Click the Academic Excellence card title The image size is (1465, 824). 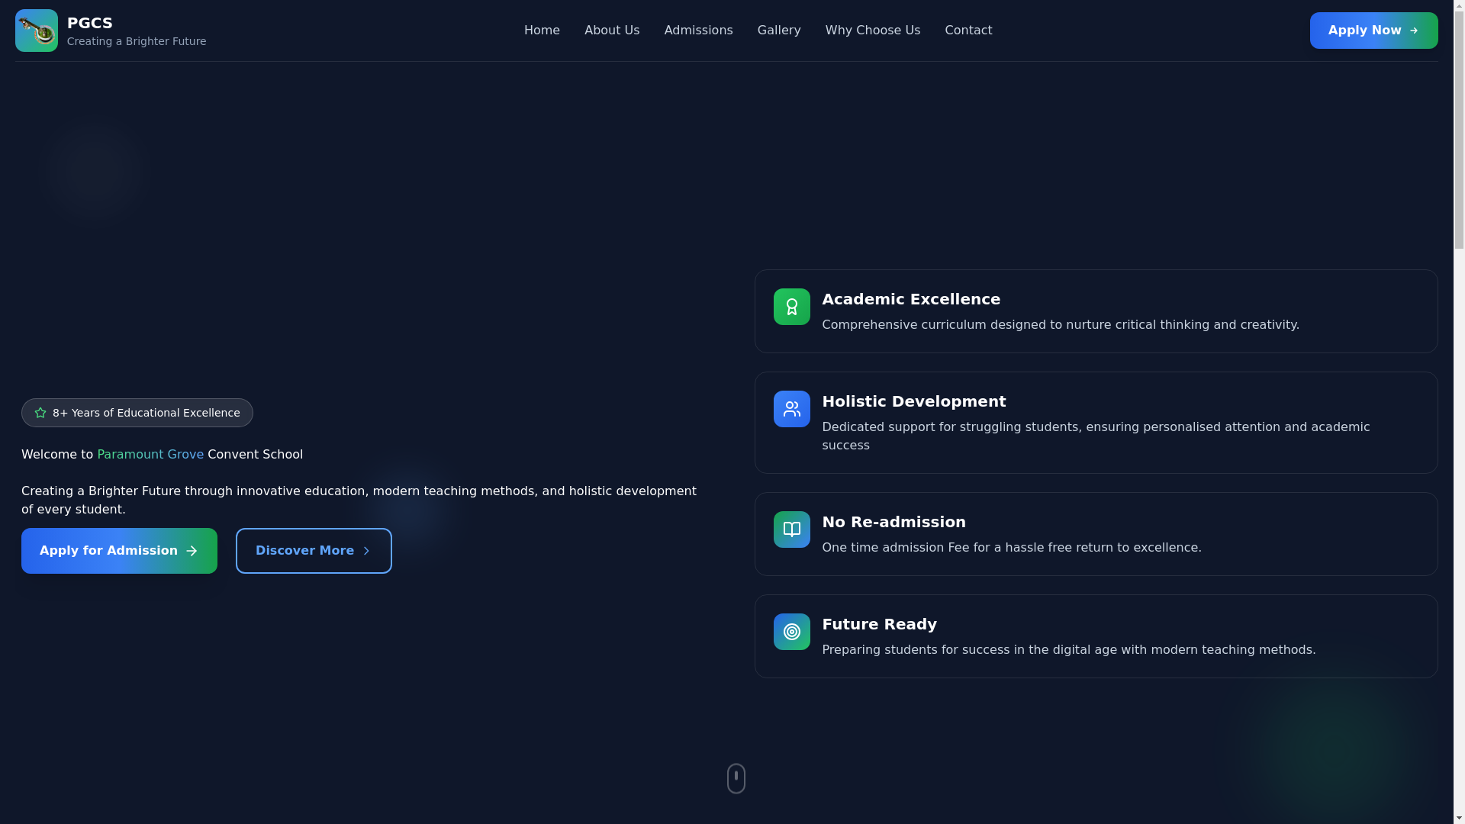911,299
